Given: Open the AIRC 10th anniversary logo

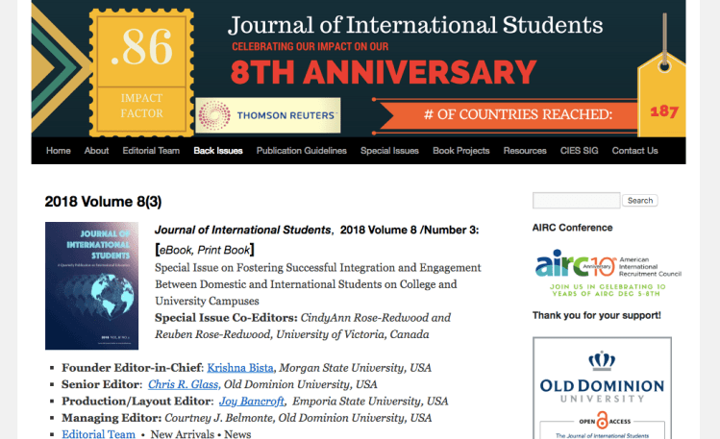Looking at the screenshot, I should click(607, 272).
